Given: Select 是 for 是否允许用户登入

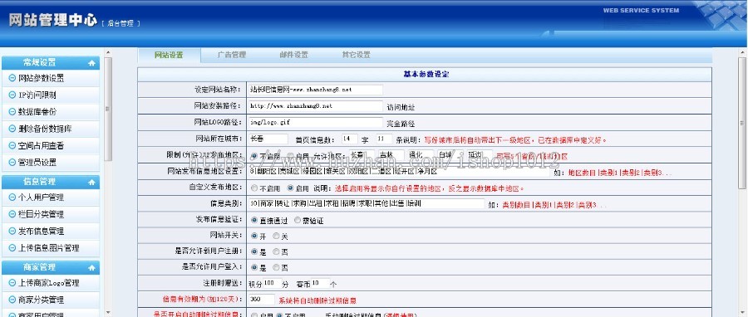Looking at the screenshot, I should pyautogui.click(x=253, y=267).
